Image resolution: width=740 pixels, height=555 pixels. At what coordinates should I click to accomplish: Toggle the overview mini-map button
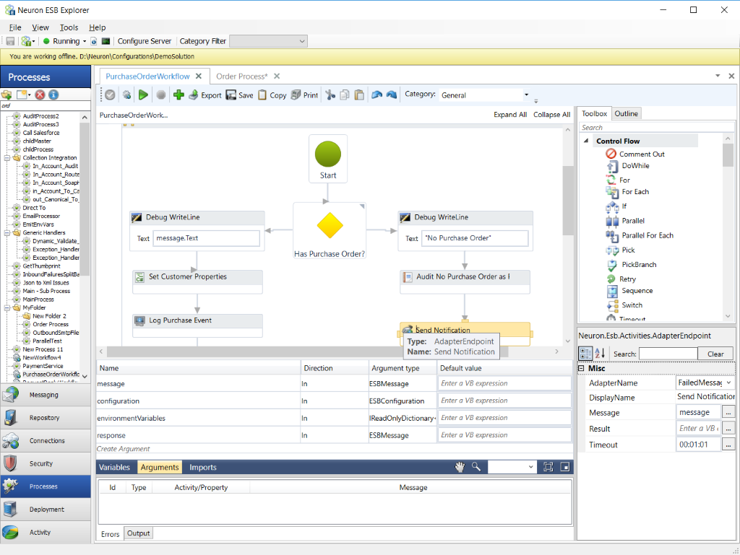pyautogui.click(x=564, y=467)
